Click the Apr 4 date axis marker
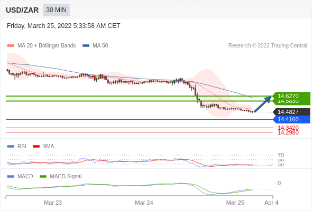The image size is (312, 211). [x=271, y=203]
